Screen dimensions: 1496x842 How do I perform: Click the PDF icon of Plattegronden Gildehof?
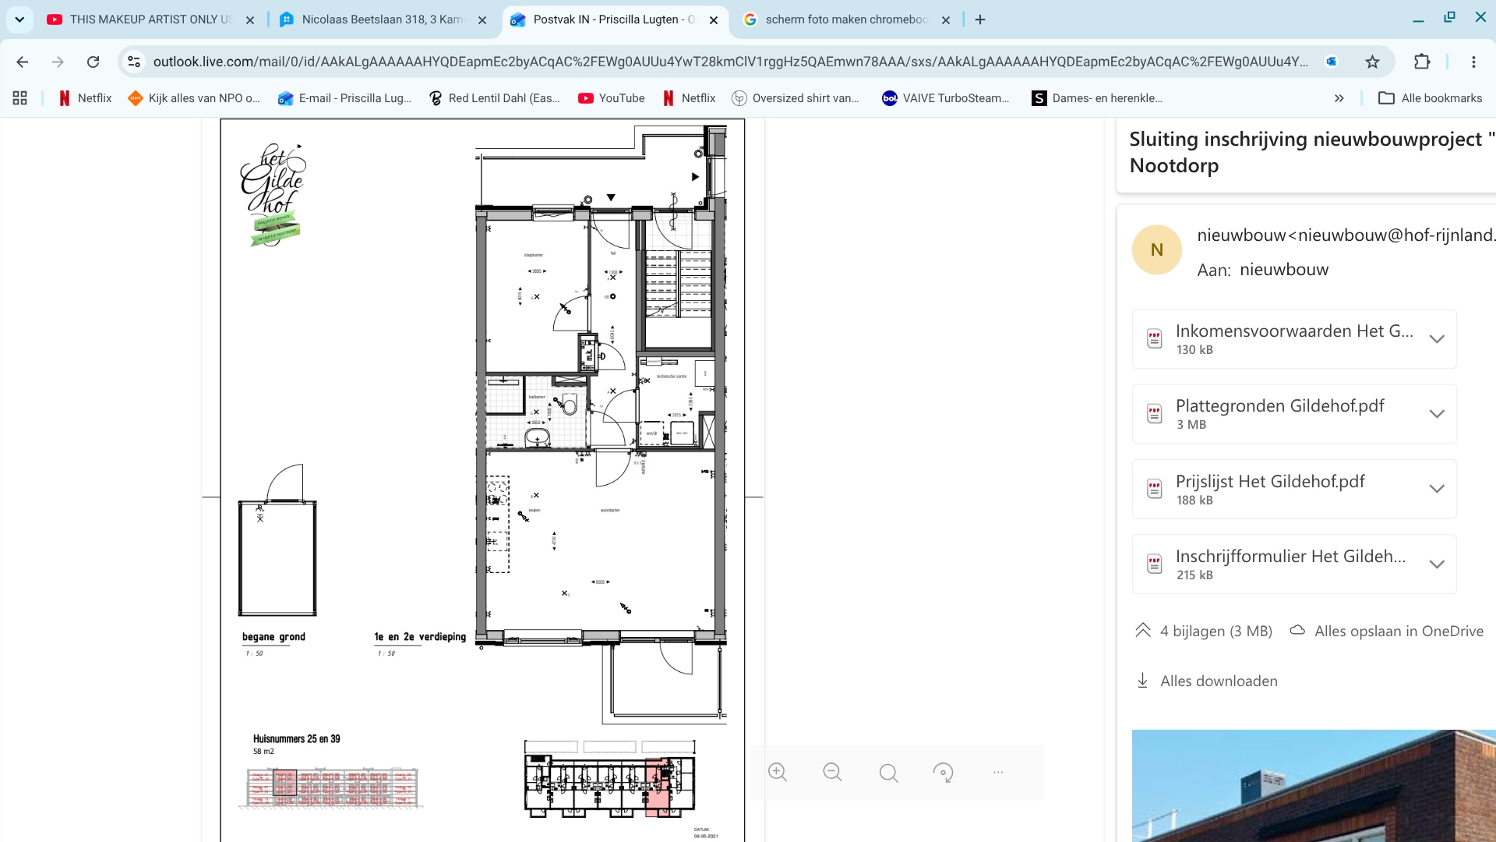point(1155,414)
